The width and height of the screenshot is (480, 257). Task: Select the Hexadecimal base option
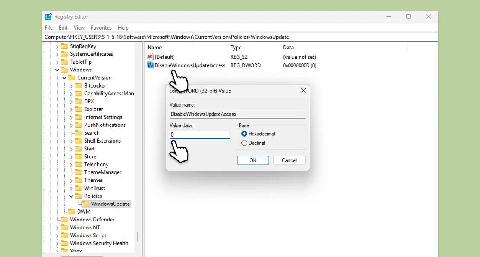244,134
